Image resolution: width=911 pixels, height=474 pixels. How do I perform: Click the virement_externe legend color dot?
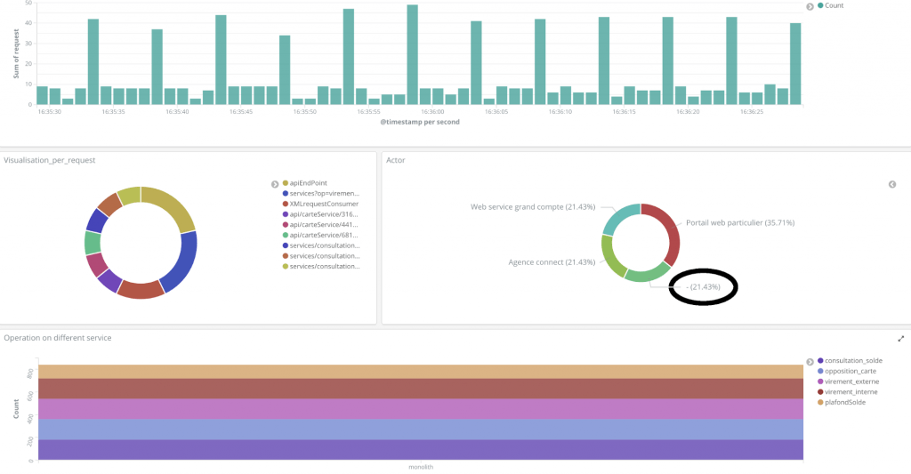tap(819, 382)
